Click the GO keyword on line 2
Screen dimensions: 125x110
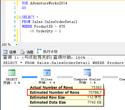(x=24, y=8)
